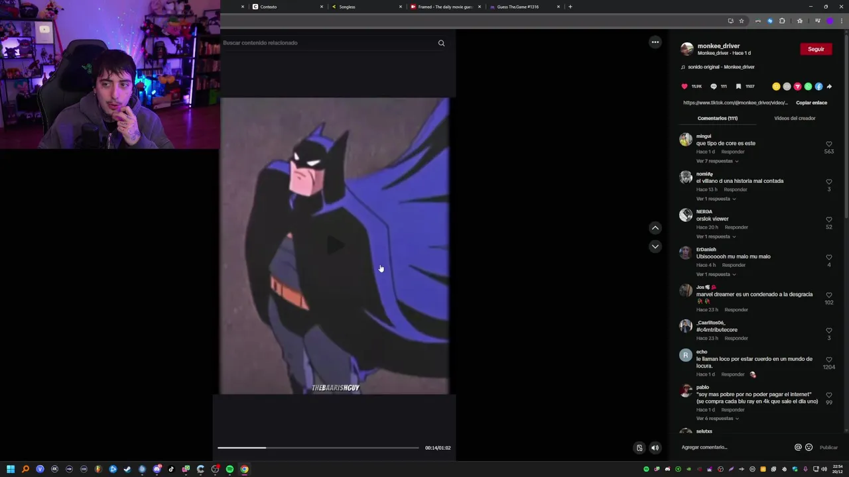Image resolution: width=849 pixels, height=477 pixels.
Task: Open Chrome three-dot menu
Action: pos(840,21)
